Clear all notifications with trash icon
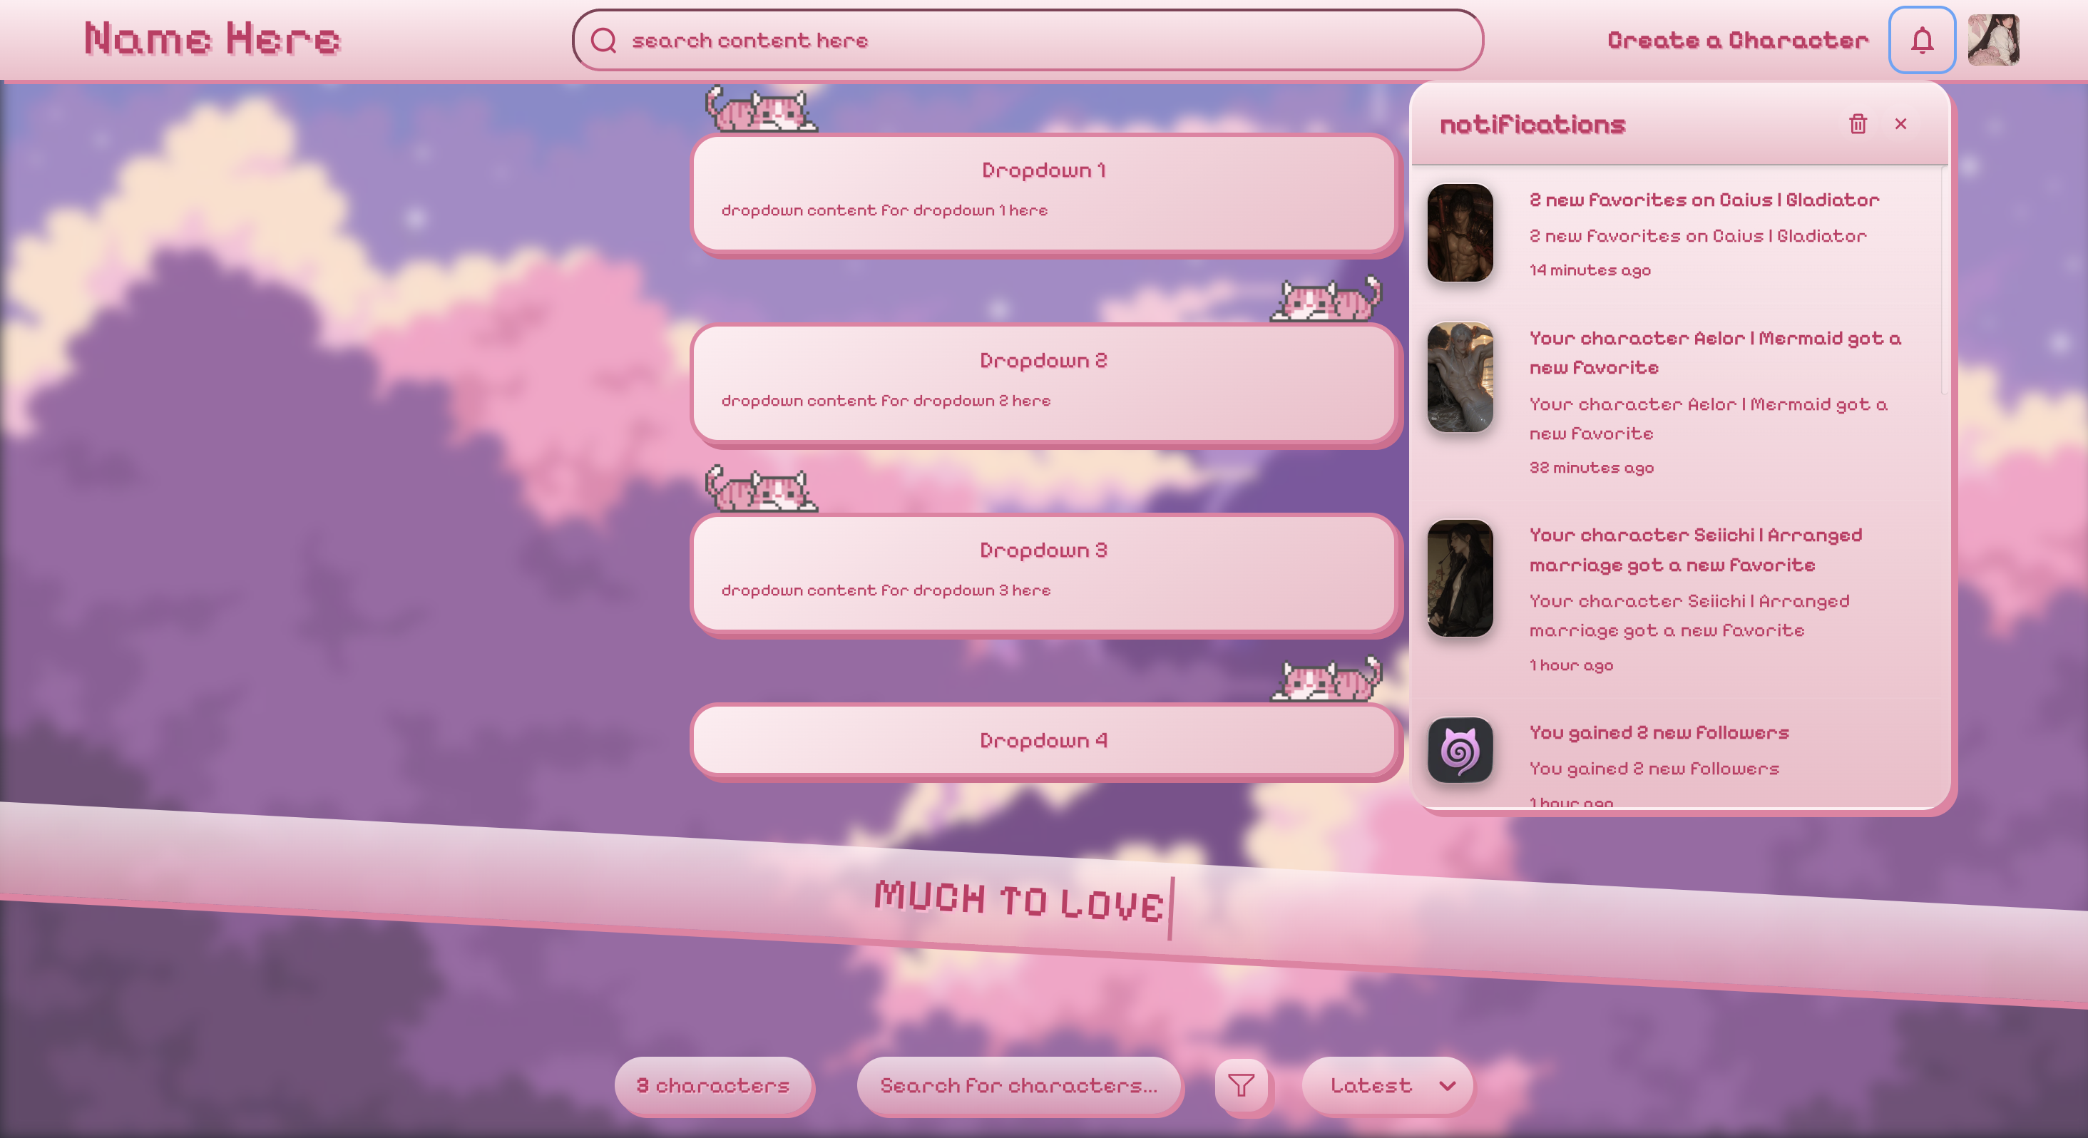This screenshot has height=1138, width=2088. [x=1858, y=124]
